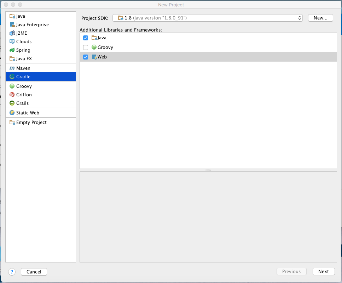Click the New... SDK button
Screen dimensions: 342x283
tap(320, 18)
